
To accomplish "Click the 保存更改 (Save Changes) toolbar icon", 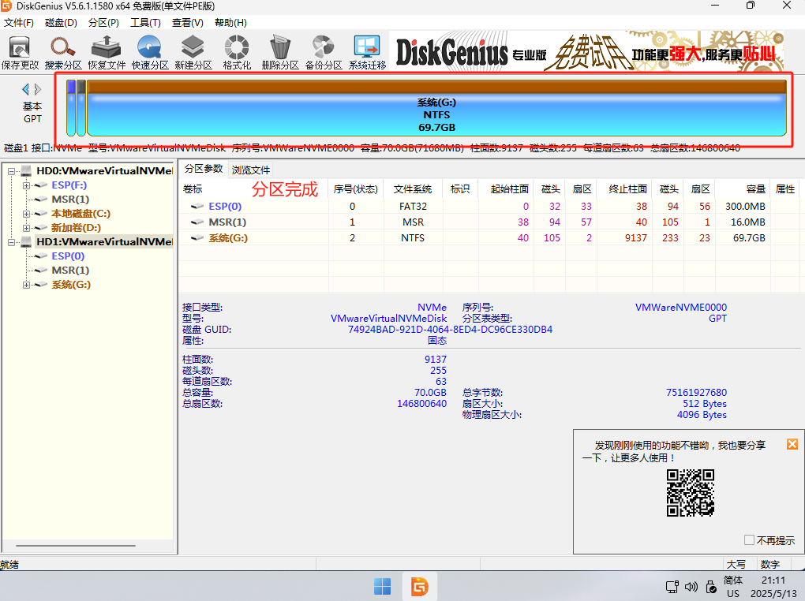I will point(20,52).
